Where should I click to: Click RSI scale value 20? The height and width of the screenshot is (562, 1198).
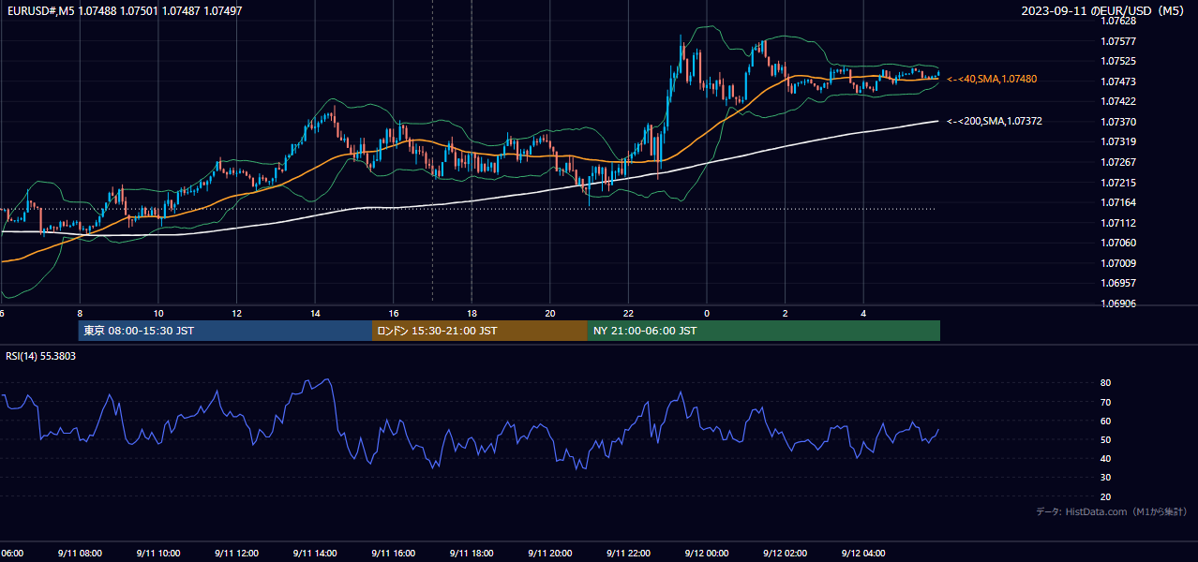point(1106,496)
